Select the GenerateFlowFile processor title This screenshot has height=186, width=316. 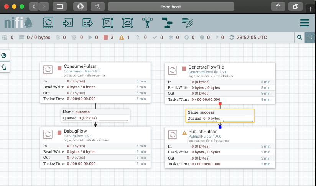coord(206,67)
